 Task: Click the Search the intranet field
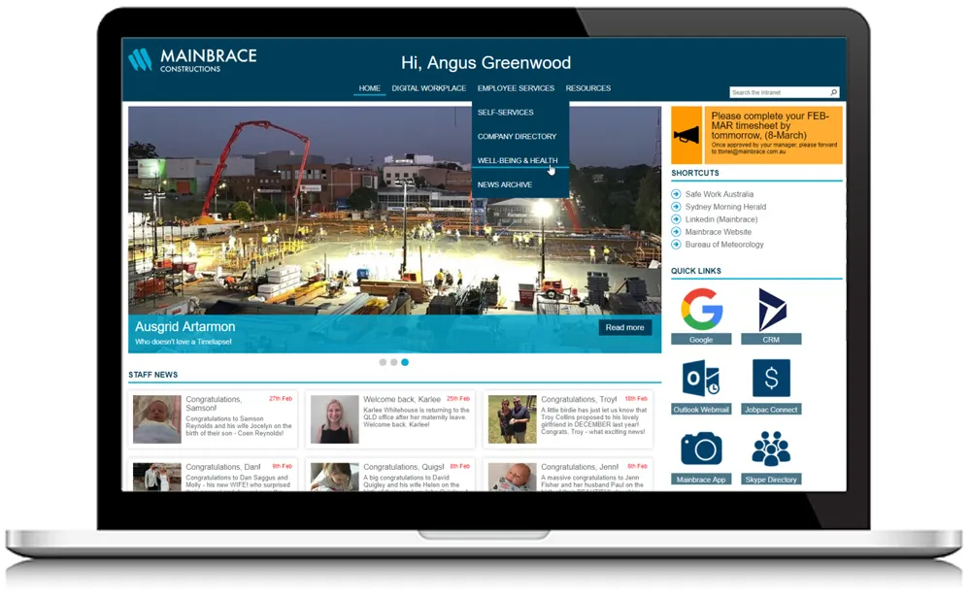pos(780,92)
